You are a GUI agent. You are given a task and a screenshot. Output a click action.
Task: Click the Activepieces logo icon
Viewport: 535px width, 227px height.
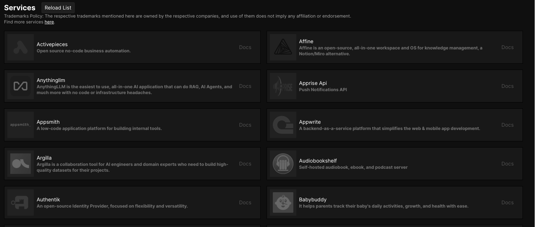tap(21, 47)
